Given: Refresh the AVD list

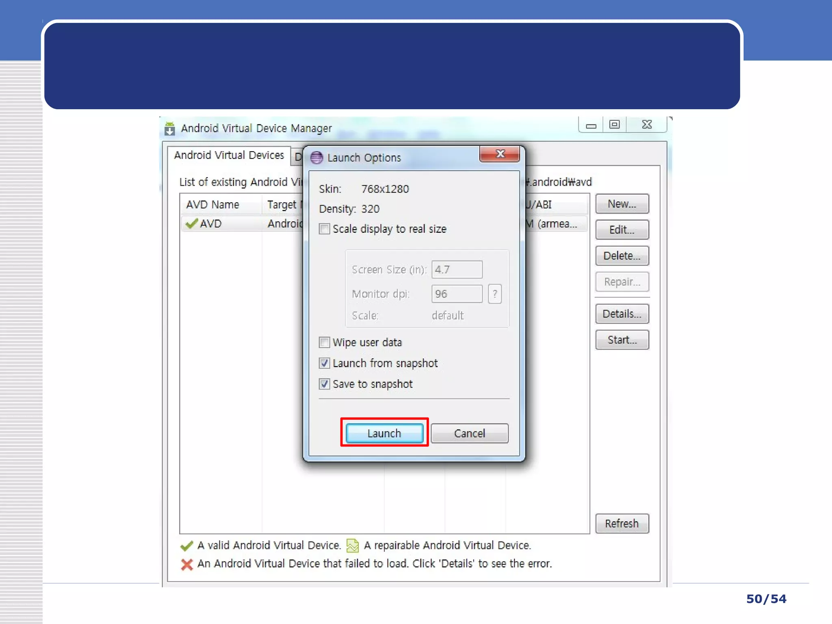Looking at the screenshot, I should point(622,523).
